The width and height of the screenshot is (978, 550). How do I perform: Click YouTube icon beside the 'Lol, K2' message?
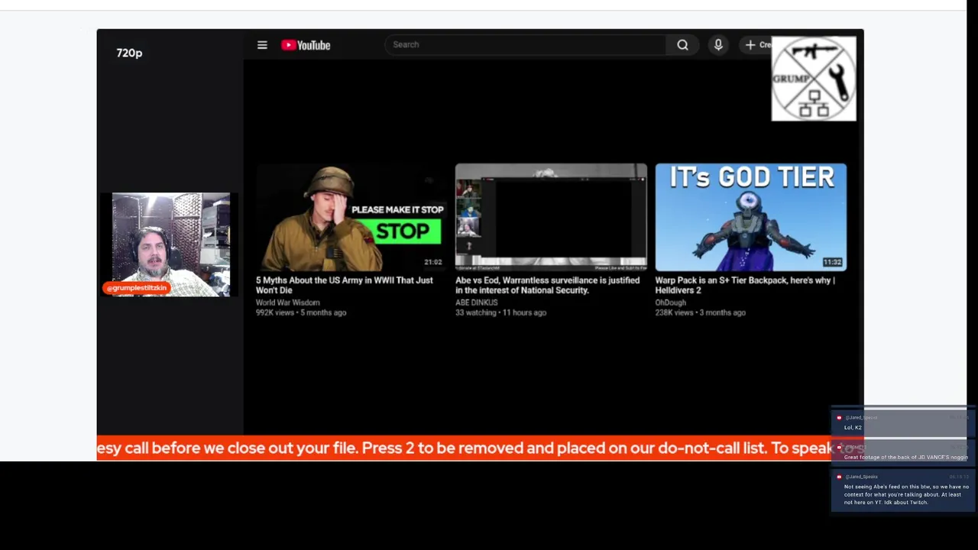pos(839,418)
